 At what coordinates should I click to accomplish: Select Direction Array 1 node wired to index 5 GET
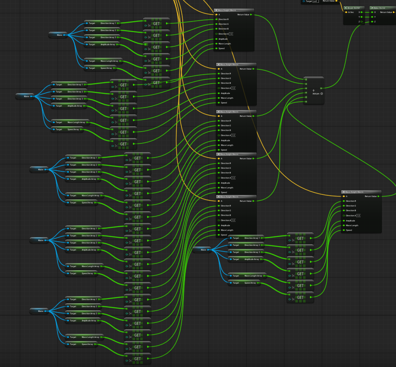coord(246,238)
